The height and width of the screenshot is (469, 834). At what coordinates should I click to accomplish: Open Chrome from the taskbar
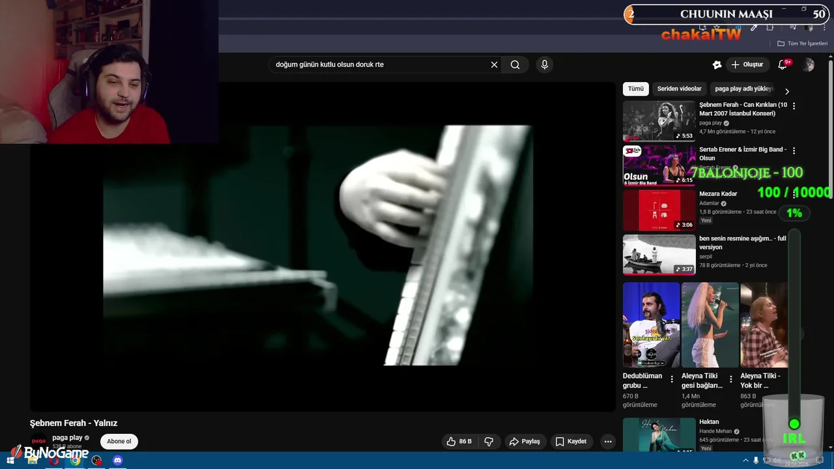click(x=75, y=461)
